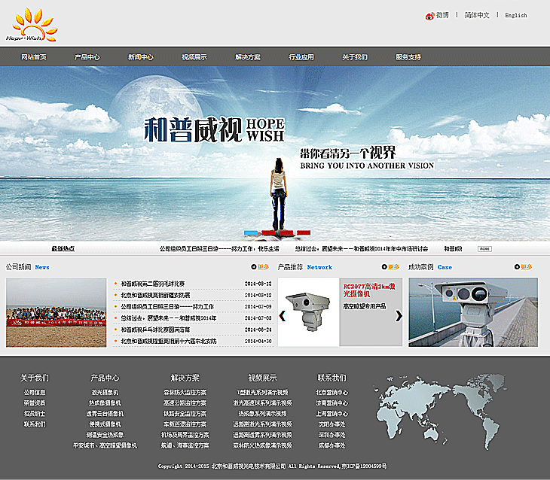The height and width of the screenshot is (480, 550).
Task: Open ticker headline 总结过去,展望未来 2014年年中市场研讨会
Action: 362,249
